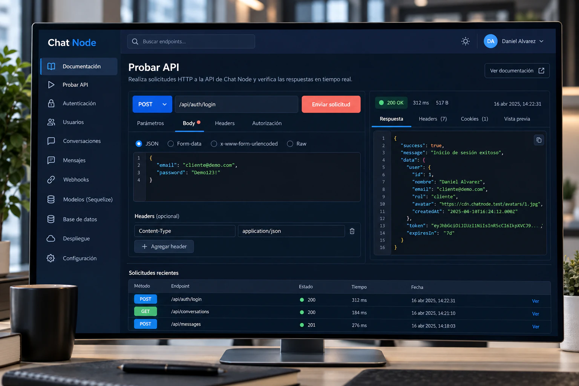Click the Autenticación padlock icon
This screenshot has height=386, width=579.
tap(51, 103)
